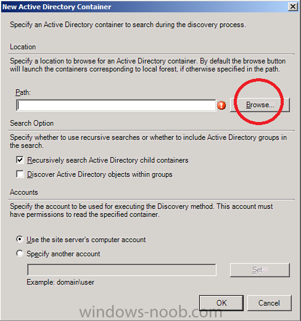301x321 pixels.
Task: Click the Search Option section heading
Action: click(31, 123)
